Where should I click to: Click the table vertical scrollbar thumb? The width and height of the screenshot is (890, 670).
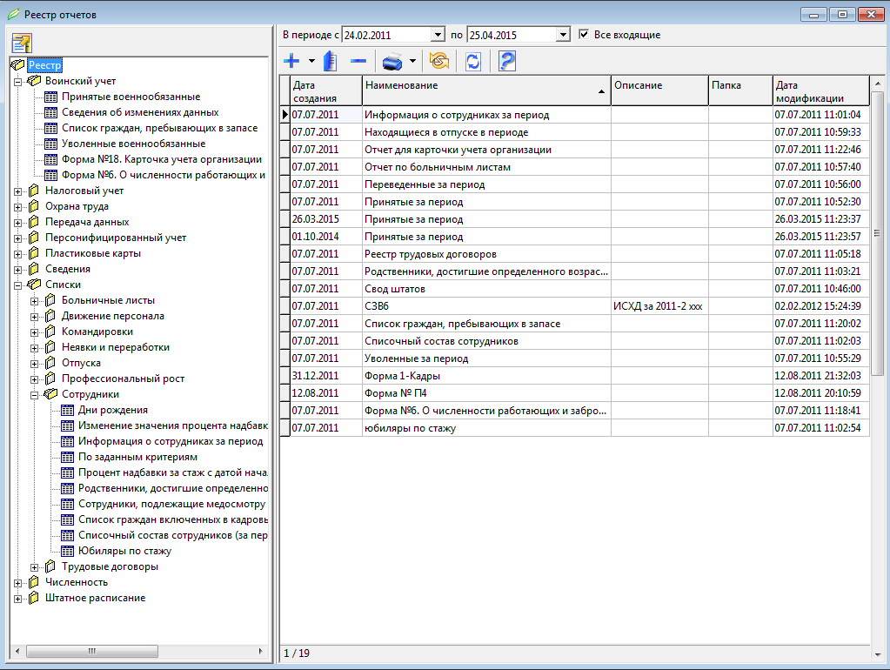point(878,233)
